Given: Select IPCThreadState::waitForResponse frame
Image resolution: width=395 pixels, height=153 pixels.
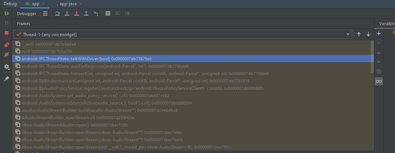Looking at the screenshot, I should tap(192, 66).
